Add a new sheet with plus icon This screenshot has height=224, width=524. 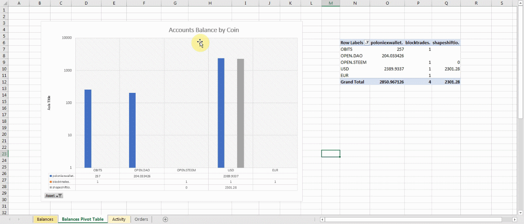tap(165, 219)
